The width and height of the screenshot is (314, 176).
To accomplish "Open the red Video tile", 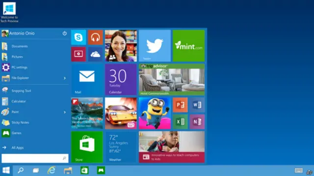I will pyautogui.click(x=78, y=54).
